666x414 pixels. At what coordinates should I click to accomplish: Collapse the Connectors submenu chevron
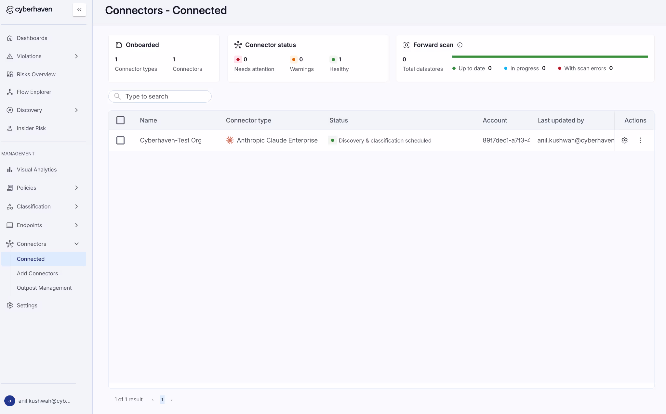coord(76,244)
